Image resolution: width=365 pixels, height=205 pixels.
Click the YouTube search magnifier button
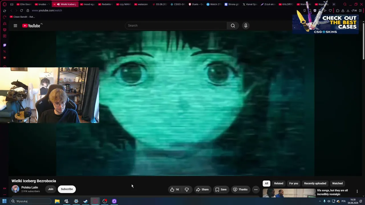click(233, 26)
